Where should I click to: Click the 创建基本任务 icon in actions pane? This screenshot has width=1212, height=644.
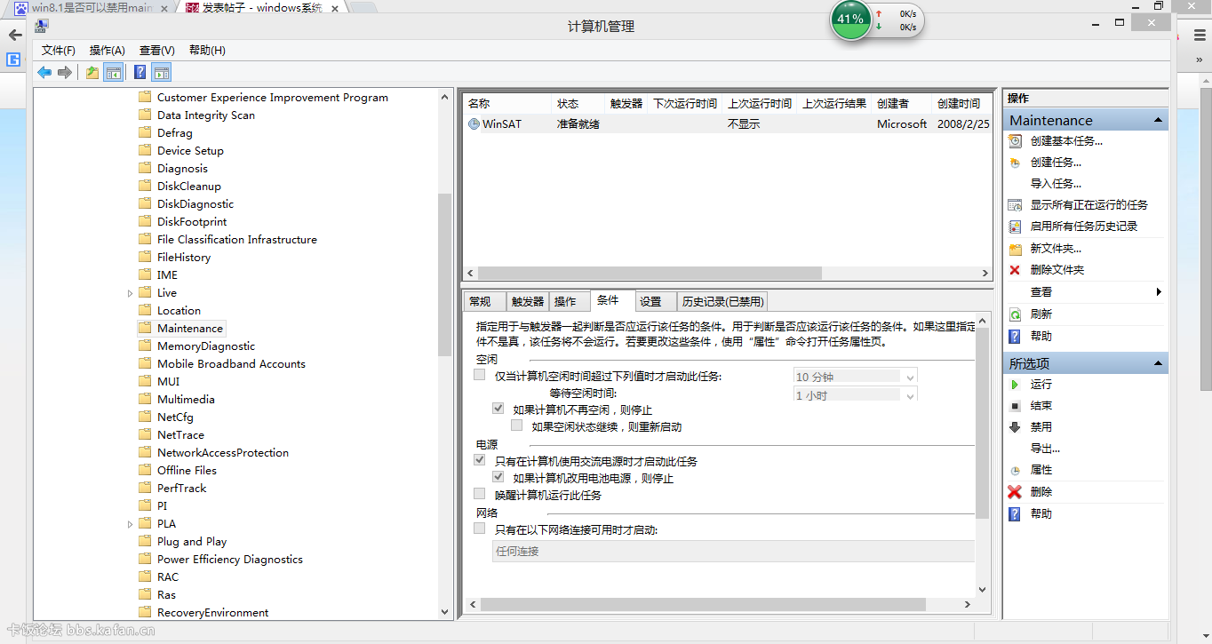(1015, 140)
